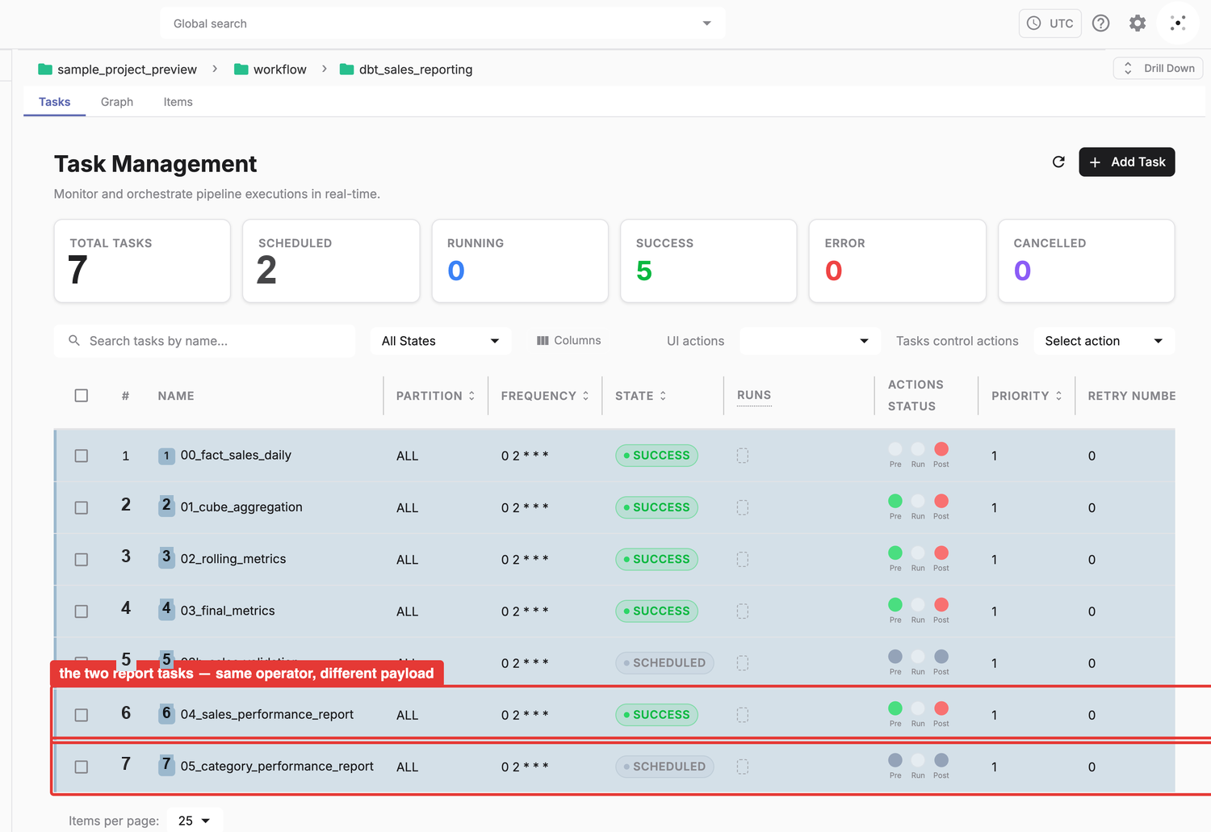
Task: Click runs icon for 03_final_metrics
Action: pos(743,611)
